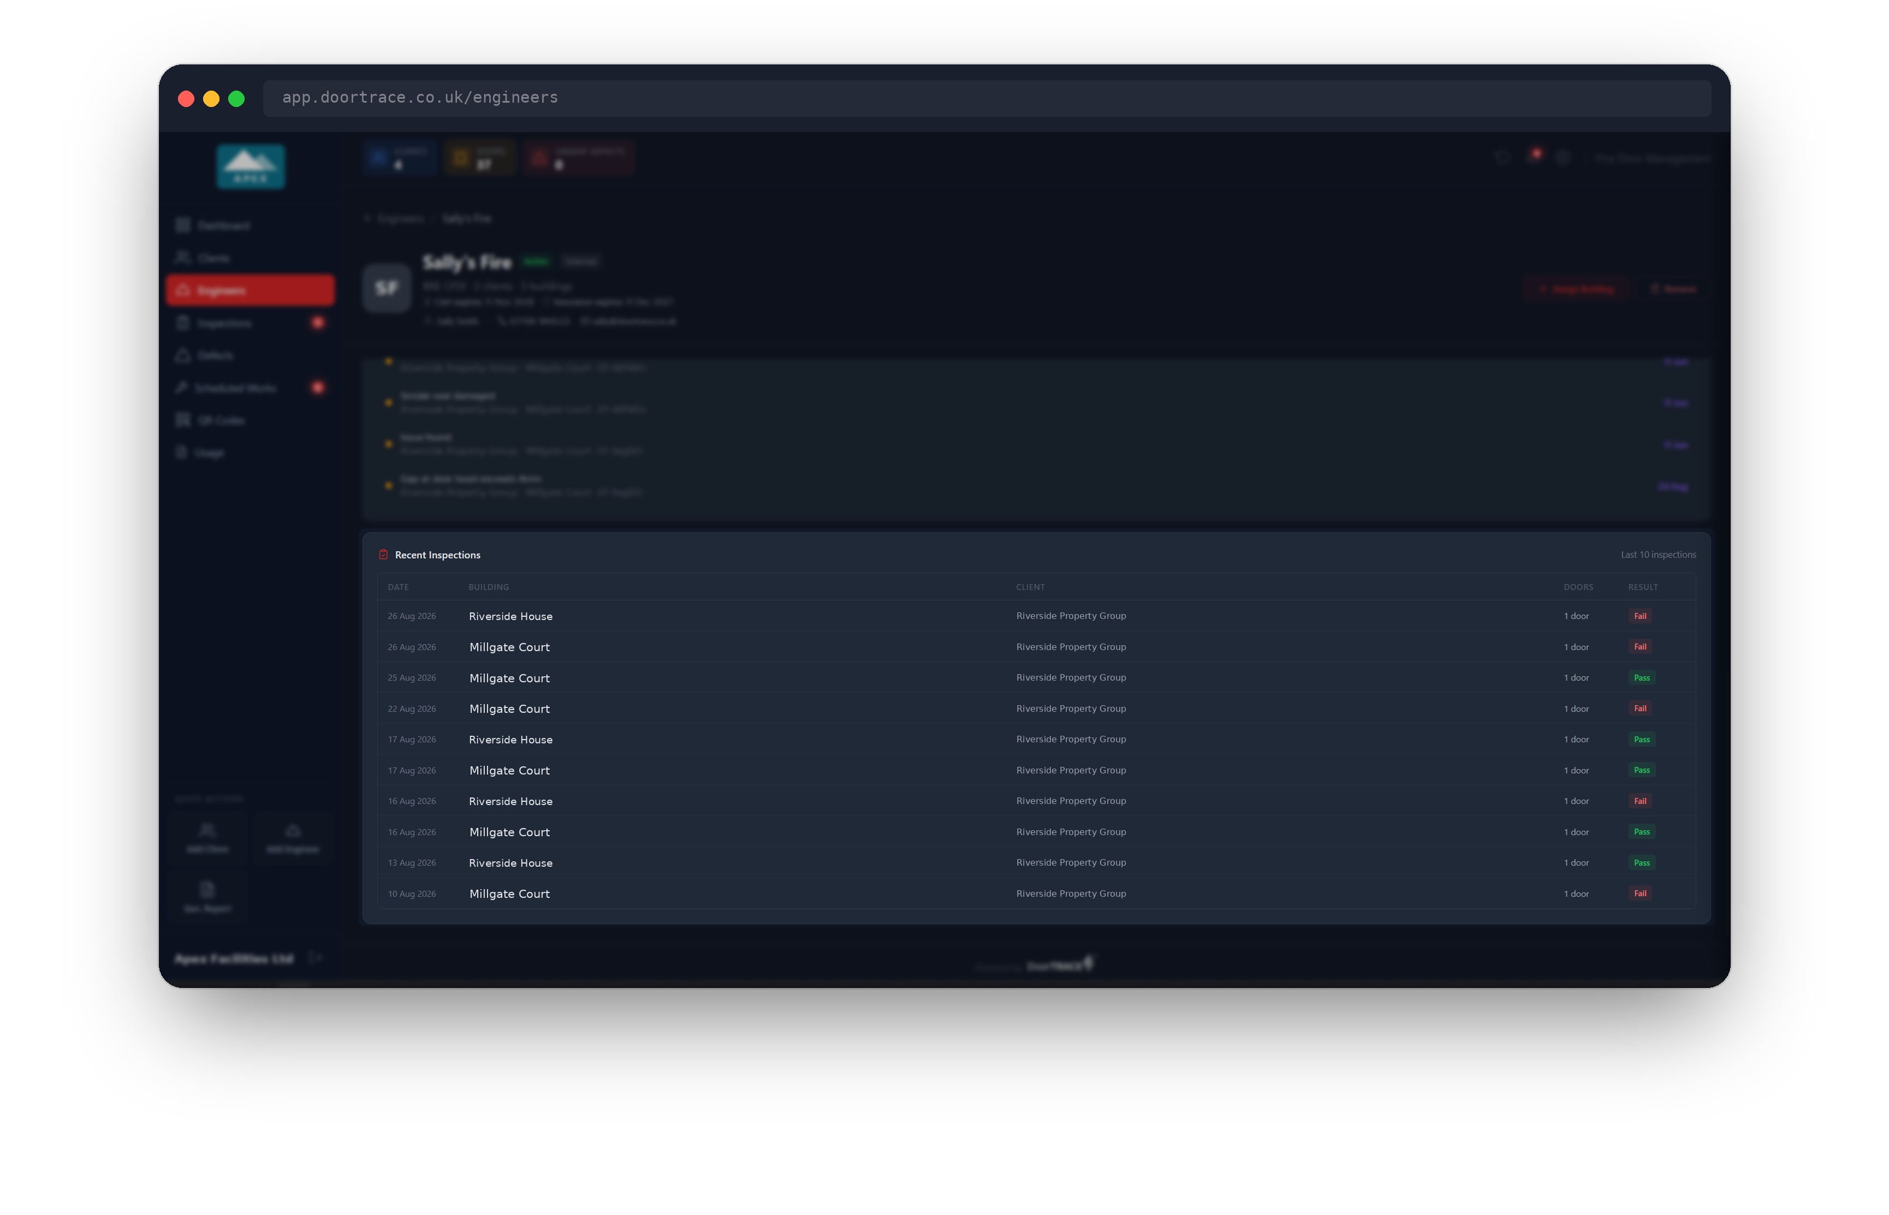Click '1 door' on the 10 Aug 2026 row

tap(1576, 894)
